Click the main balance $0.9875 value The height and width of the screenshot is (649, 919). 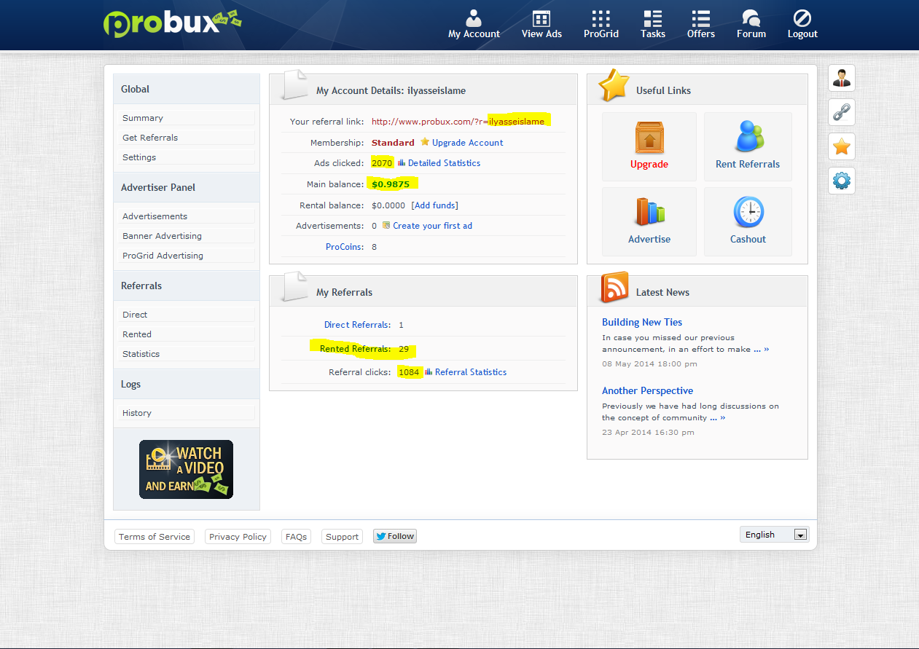coord(391,184)
